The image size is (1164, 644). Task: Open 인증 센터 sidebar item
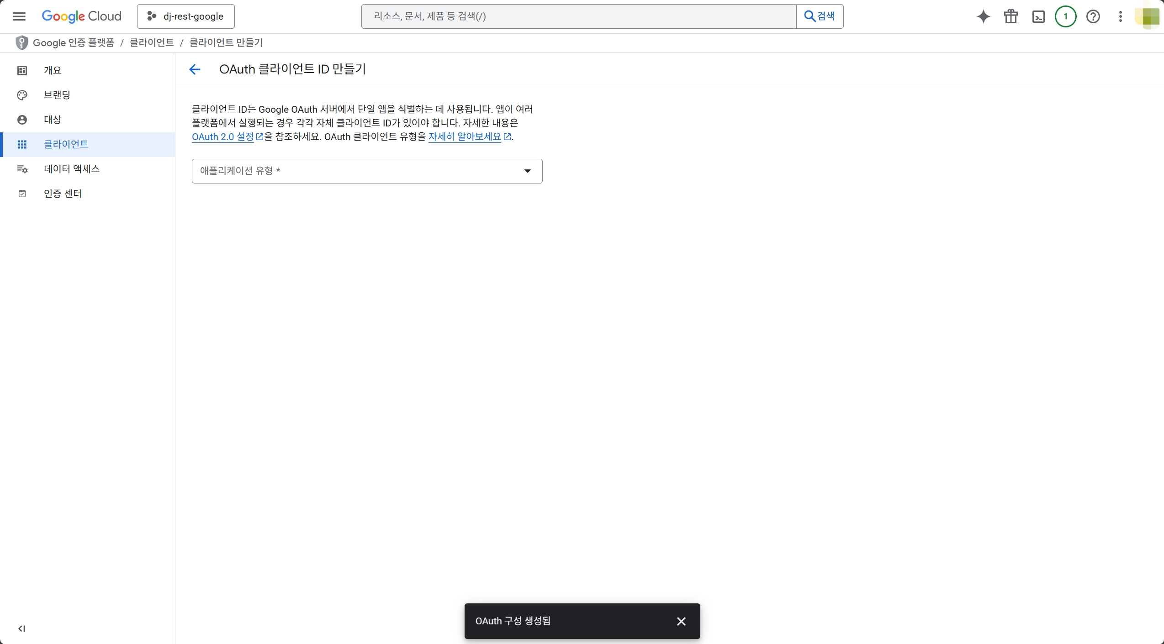(x=63, y=194)
